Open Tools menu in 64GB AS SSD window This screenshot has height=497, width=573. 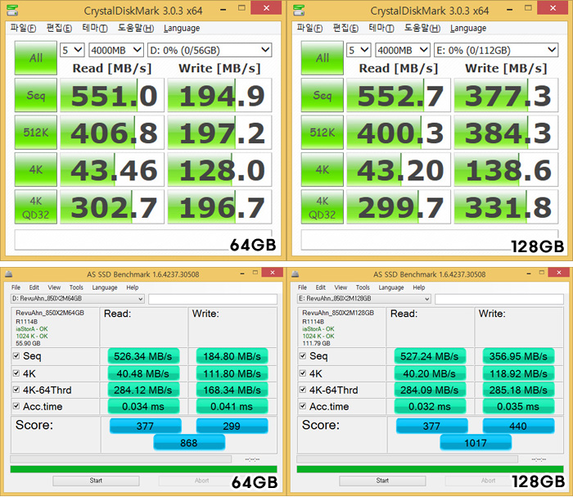[x=76, y=287]
